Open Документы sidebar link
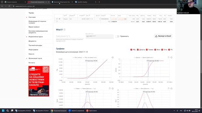The width and height of the screenshot is (202, 113). 32,41
